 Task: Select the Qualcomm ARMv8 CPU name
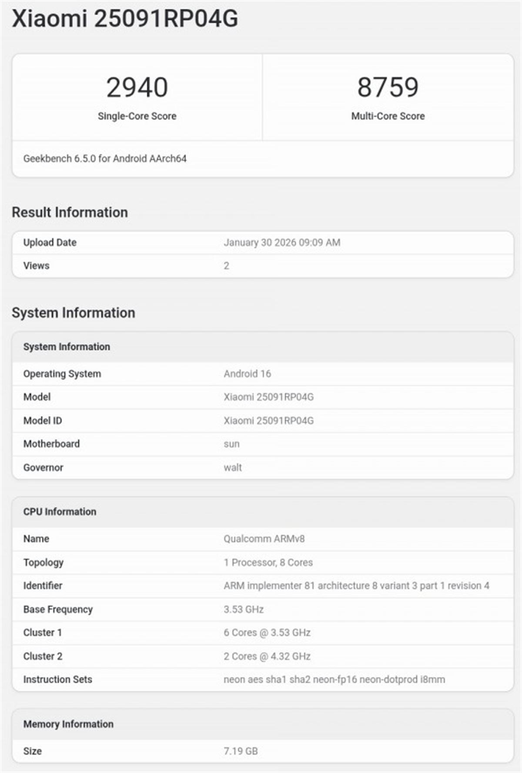[x=264, y=539]
